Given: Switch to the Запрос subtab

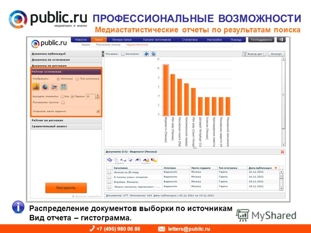Looking at the screenshot, I should click(x=86, y=45).
